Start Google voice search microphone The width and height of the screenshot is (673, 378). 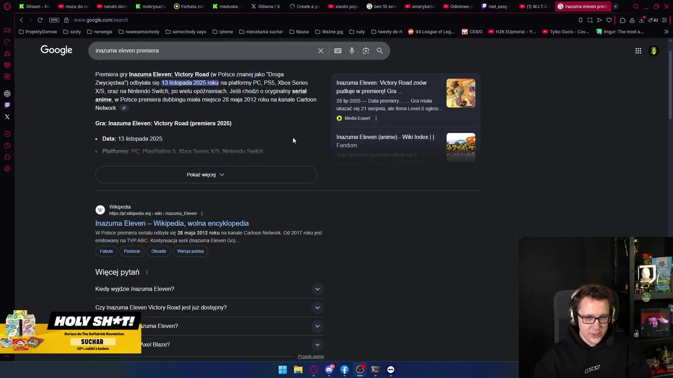click(x=352, y=50)
